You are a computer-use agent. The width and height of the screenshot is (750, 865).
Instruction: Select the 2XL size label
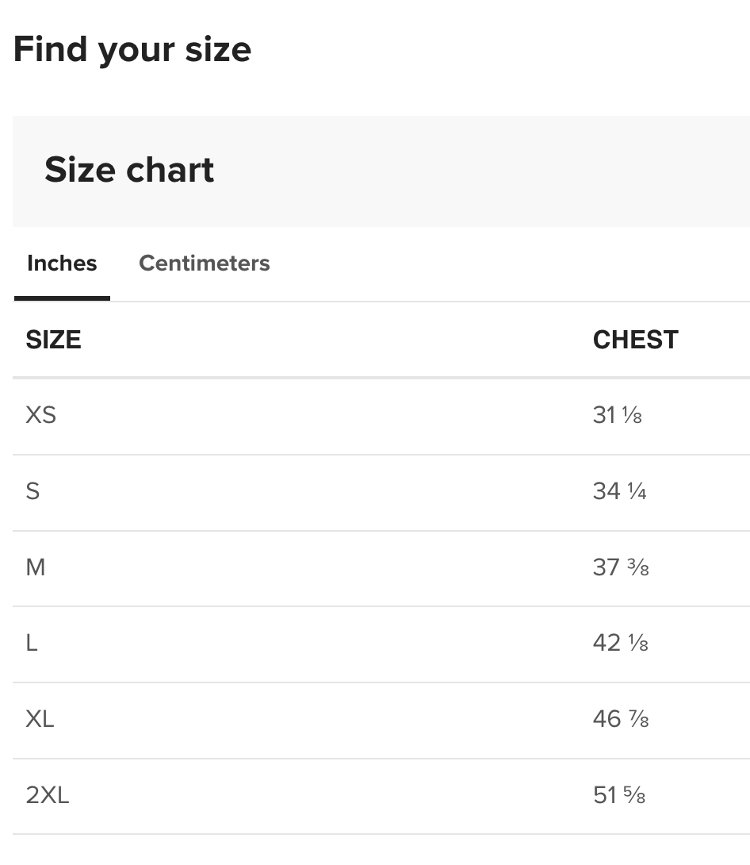pos(48,795)
